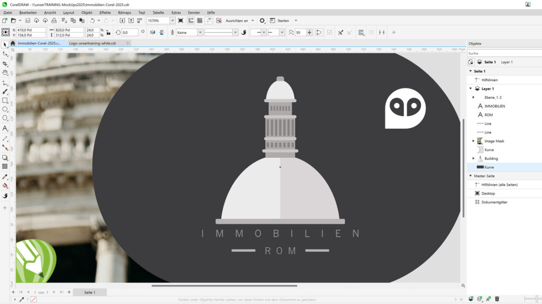Switch to Logo-unsertraining-white.cdr tab

point(93,43)
